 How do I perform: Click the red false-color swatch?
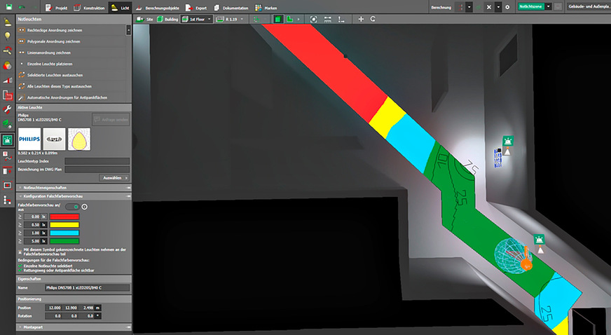point(64,217)
